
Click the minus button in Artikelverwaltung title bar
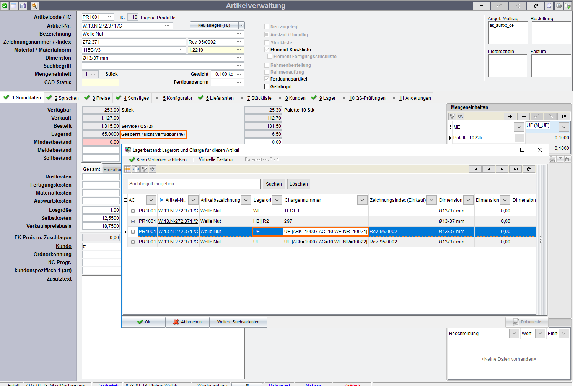pos(482,6)
